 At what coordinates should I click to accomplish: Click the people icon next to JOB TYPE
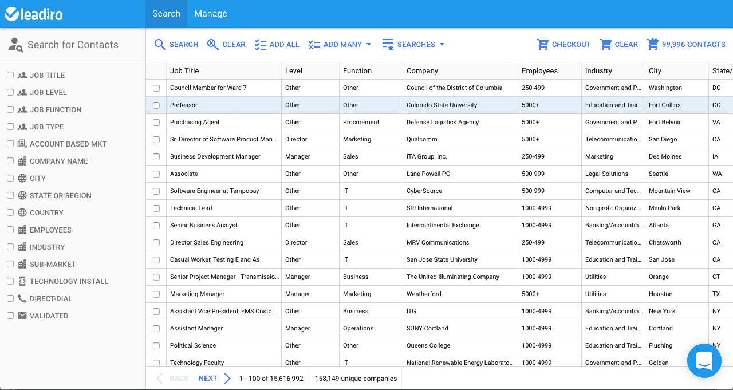click(x=22, y=127)
